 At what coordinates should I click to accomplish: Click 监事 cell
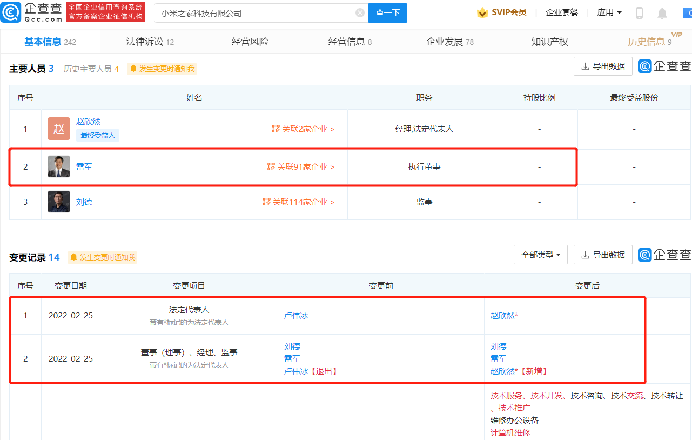(x=424, y=202)
